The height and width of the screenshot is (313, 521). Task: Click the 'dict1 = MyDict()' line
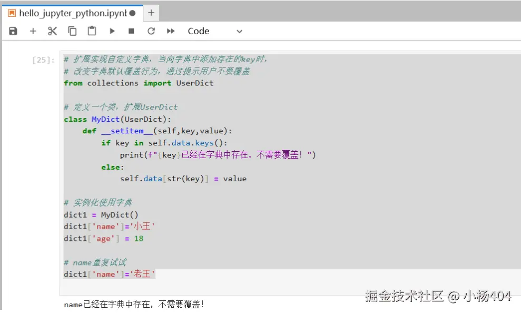[x=101, y=214]
